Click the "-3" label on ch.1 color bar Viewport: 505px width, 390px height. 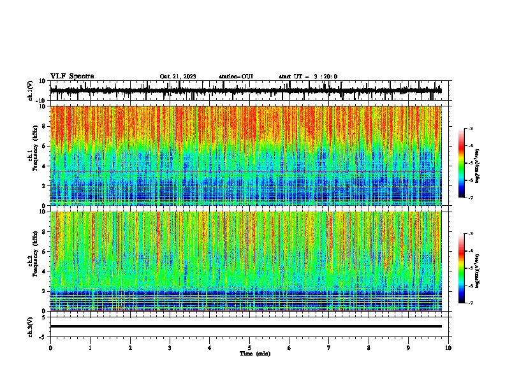tap(471, 128)
